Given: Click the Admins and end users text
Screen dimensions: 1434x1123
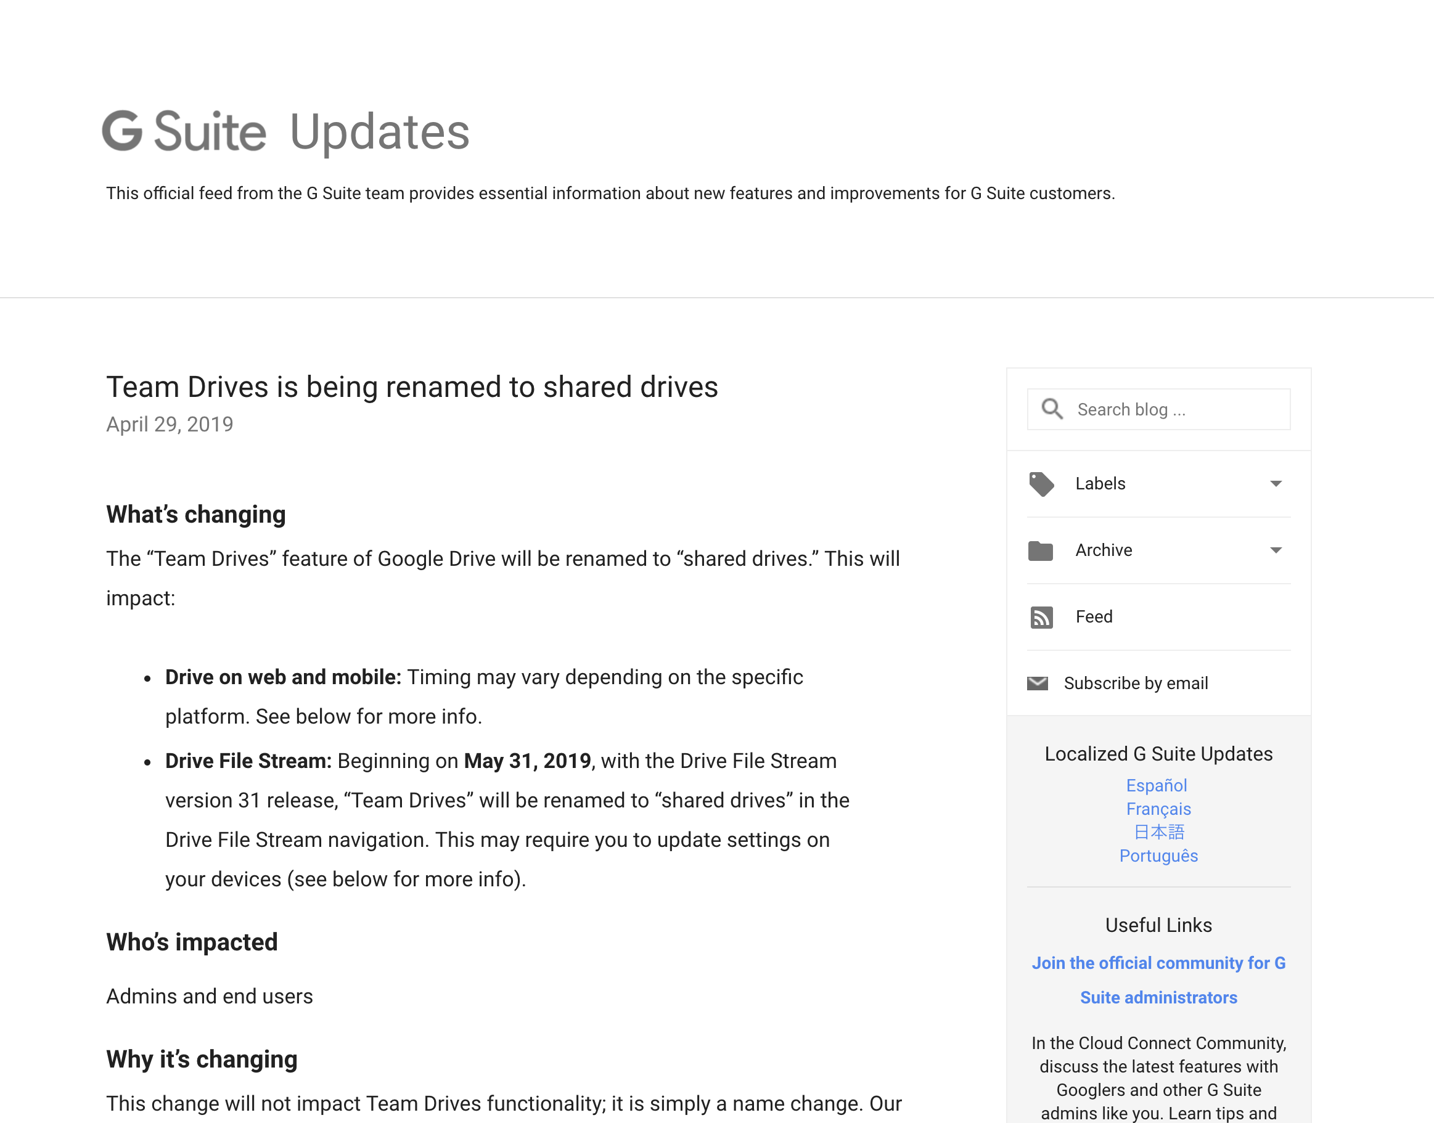Looking at the screenshot, I should (210, 996).
